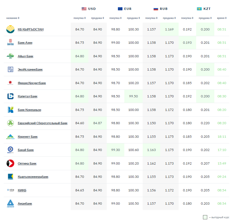Screen dimensions: 233x223
Task: Open the ФинансКредитБанк link
Action: coord(32,83)
